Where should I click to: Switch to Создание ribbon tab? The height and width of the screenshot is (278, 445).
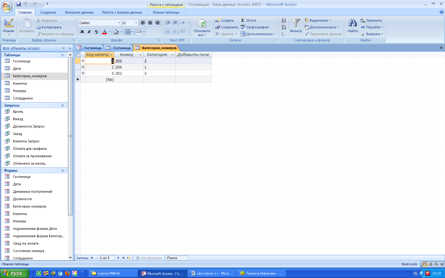48,12
